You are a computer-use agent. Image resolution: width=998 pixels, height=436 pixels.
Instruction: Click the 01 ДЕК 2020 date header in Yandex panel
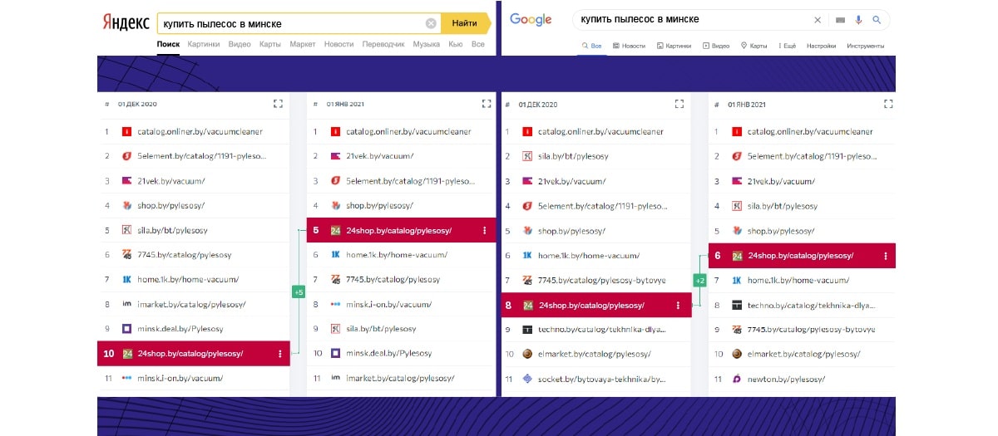137,105
